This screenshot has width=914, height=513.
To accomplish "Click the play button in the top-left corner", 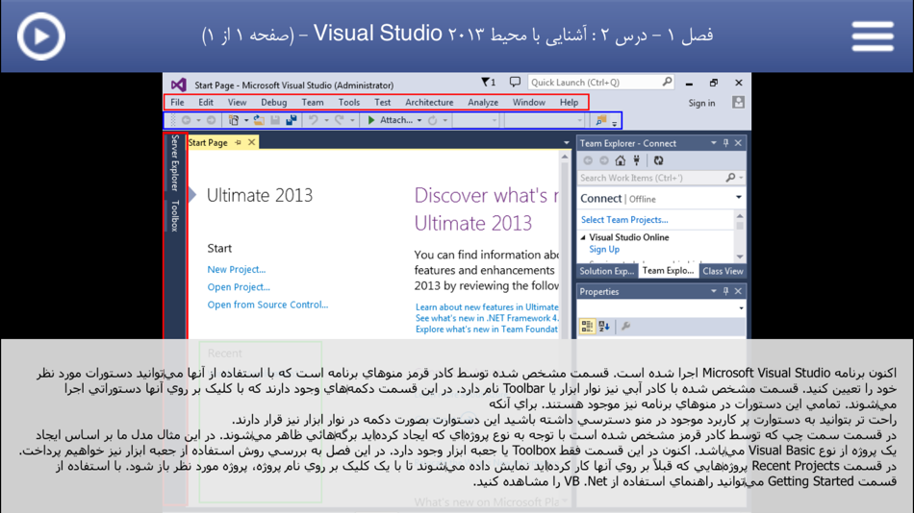I will point(40,37).
